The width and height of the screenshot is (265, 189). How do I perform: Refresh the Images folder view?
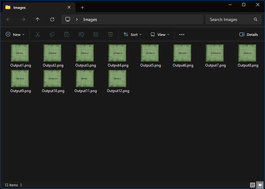tap(52, 19)
